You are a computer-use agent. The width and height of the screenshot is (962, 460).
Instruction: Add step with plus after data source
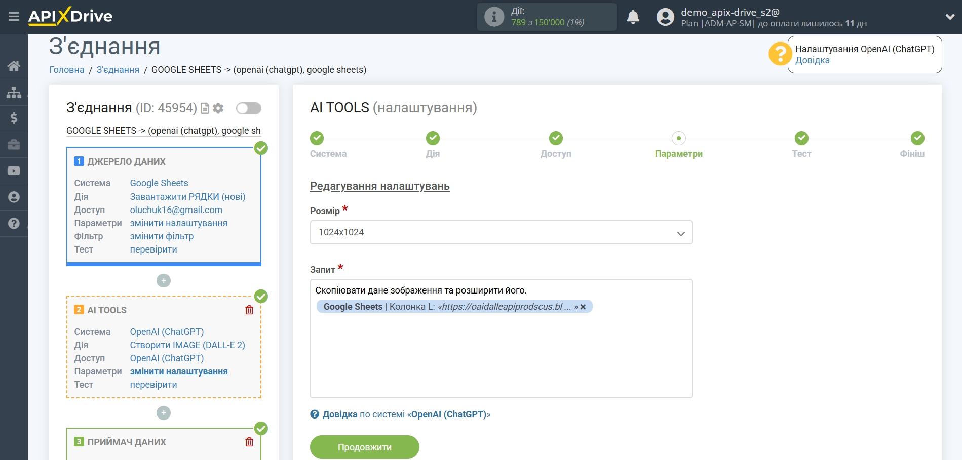click(x=164, y=280)
